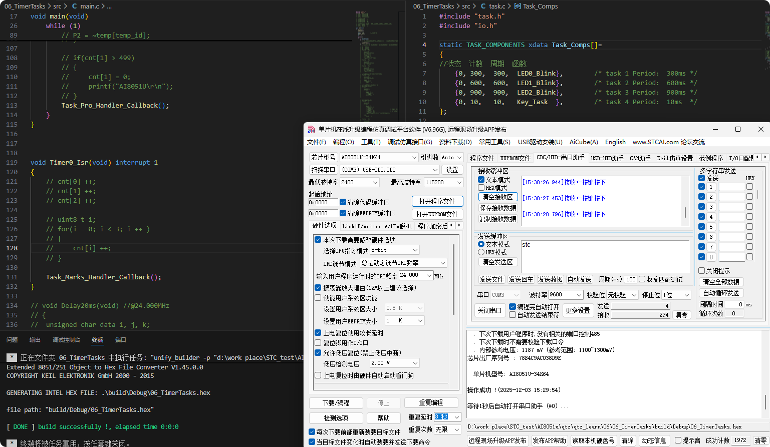This screenshot has width=770, height=447.
Task: Switch to the 输出 panel tab in VS Code
Action: pos(35,339)
